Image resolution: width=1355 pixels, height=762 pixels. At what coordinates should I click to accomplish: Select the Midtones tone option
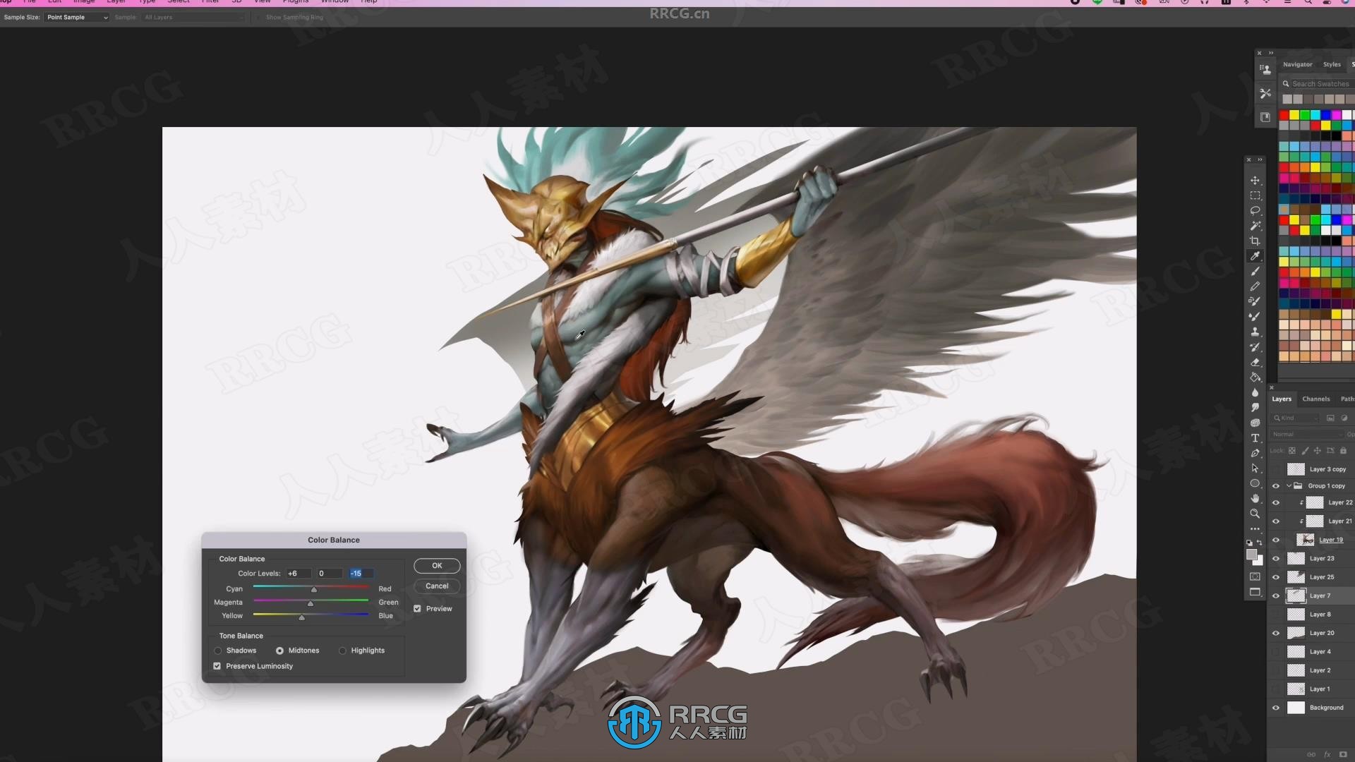[x=279, y=651]
